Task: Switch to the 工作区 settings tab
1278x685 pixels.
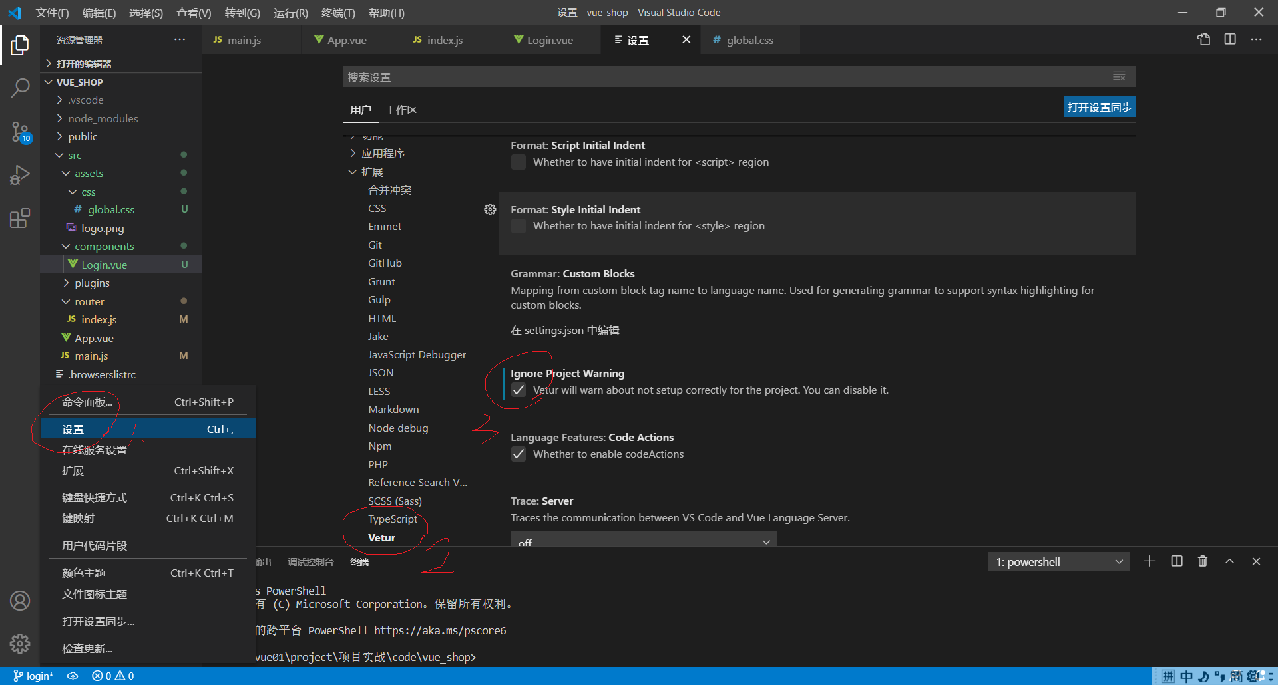Action: 401,110
